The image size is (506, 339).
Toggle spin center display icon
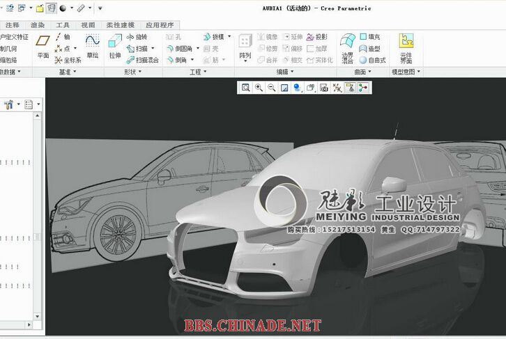pos(363,88)
